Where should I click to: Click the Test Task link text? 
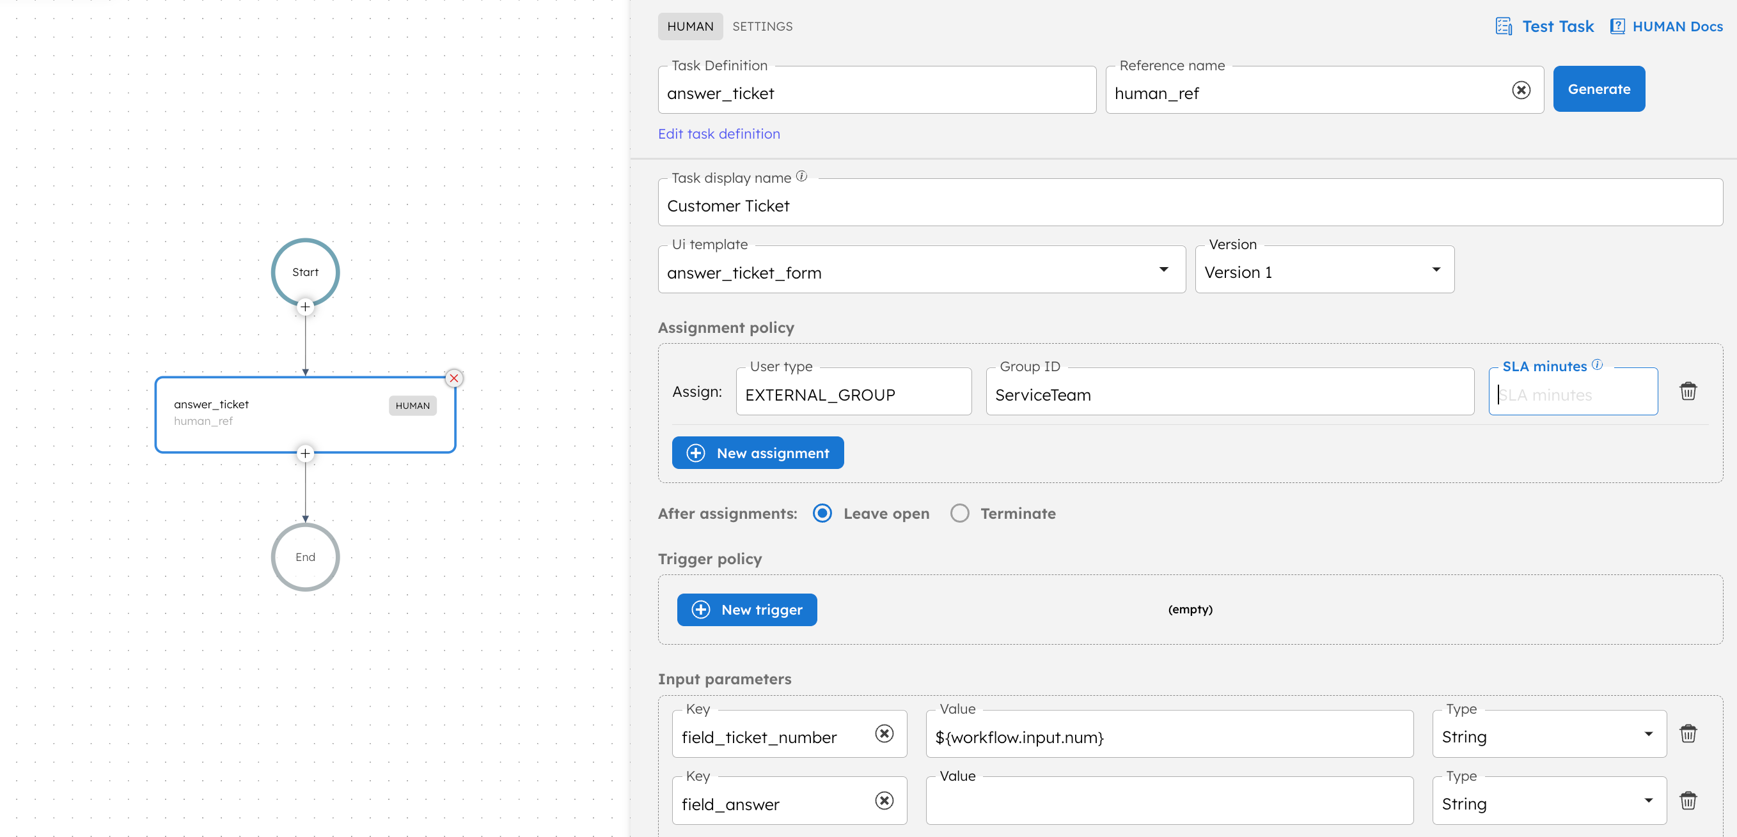click(1558, 26)
